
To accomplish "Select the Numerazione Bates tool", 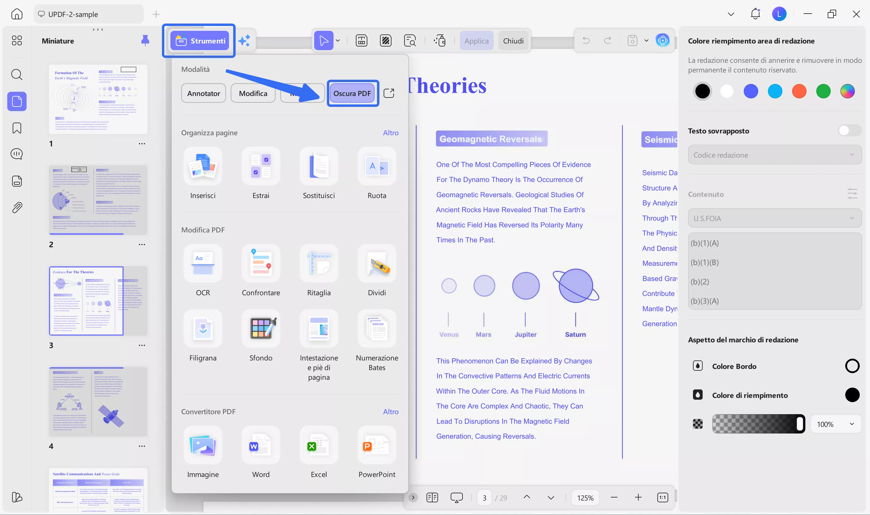I will (377, 329).
